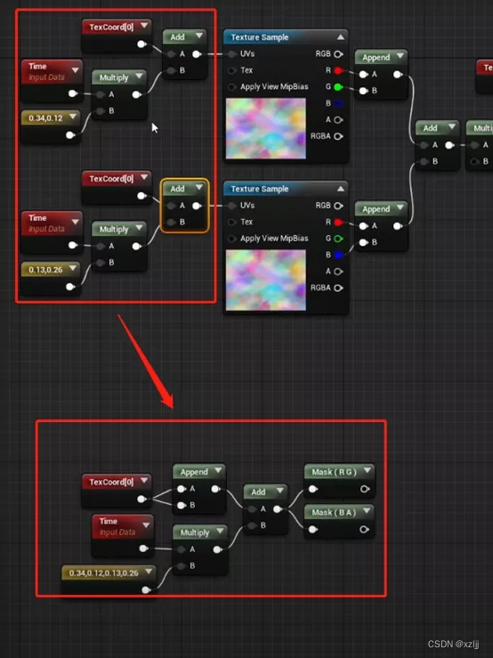Screen dimensions: 493x658
Task: Click the highlighted Add node's B input pin
Action: tap(171, 222)
